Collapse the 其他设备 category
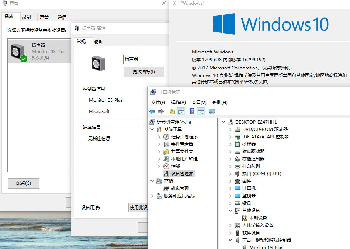This screenshot has height=249, width=350. click(x=231, y=211)
